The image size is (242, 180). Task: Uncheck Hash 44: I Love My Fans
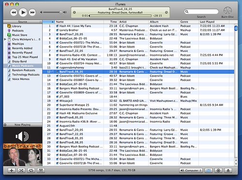click(57, 26)
